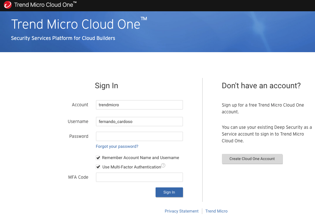Click the existing Deep Security account paragraph
The height and width of the screenshot is (218, 315).
[267, 134]
